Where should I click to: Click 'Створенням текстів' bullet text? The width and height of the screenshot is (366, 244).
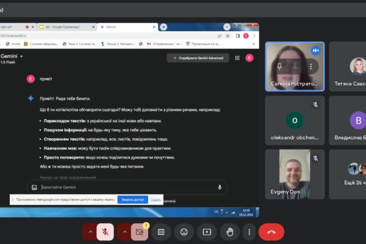click(65, 139)
